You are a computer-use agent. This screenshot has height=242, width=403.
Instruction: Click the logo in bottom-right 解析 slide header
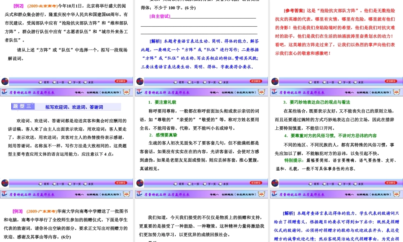coord(274,194)
